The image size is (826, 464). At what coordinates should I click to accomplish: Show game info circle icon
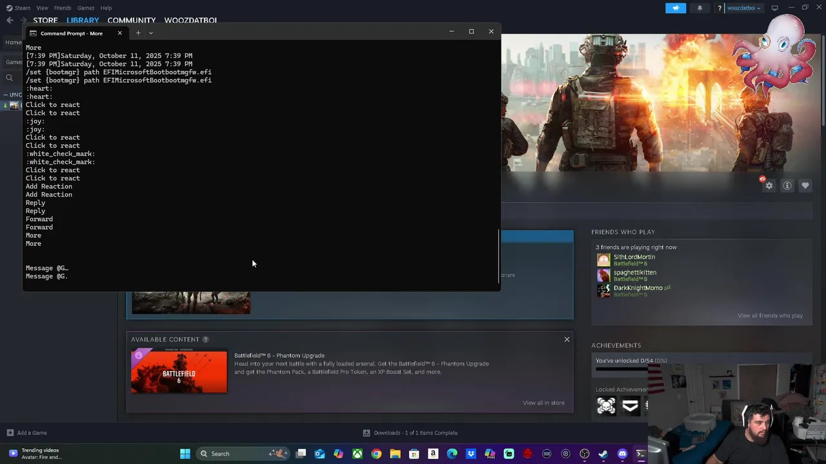[x=787, y=186]
